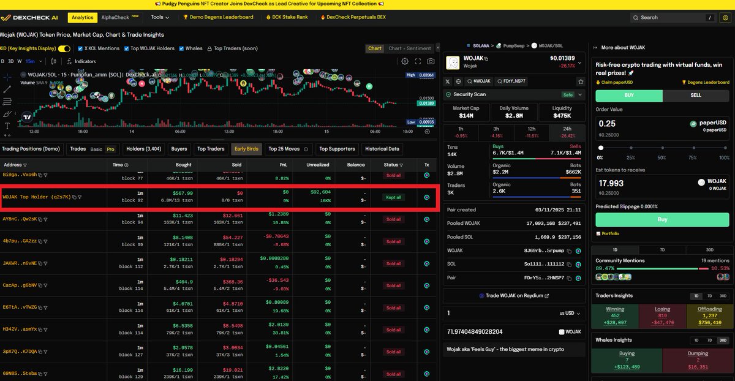
Task: Enter fullscreen chart mode with expand icon
Action: click(x=417, y=61)
